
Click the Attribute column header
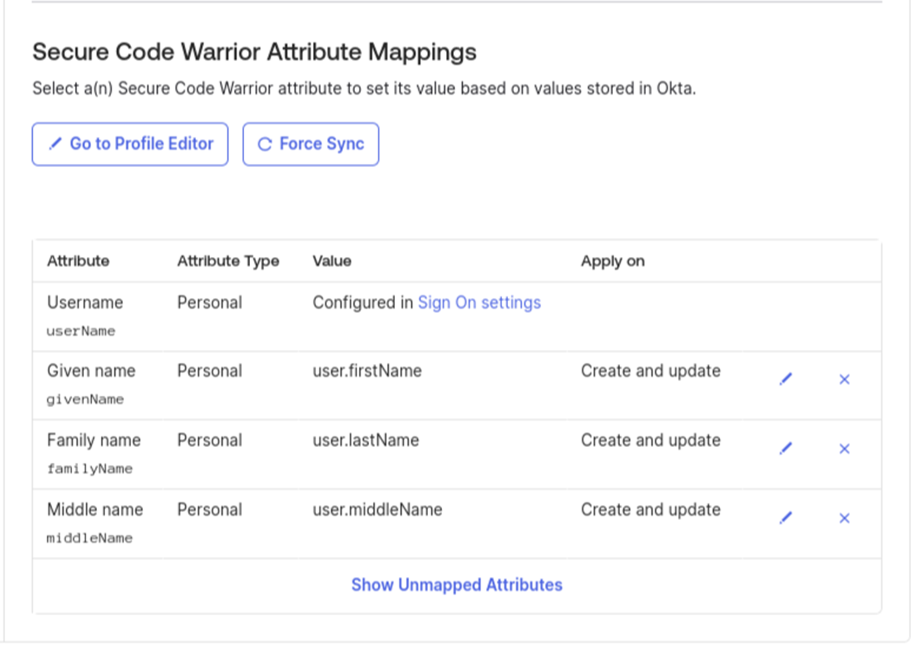coord(78,261)
